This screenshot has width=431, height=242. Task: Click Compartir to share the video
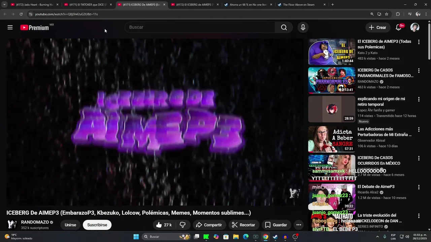point(209,225)
